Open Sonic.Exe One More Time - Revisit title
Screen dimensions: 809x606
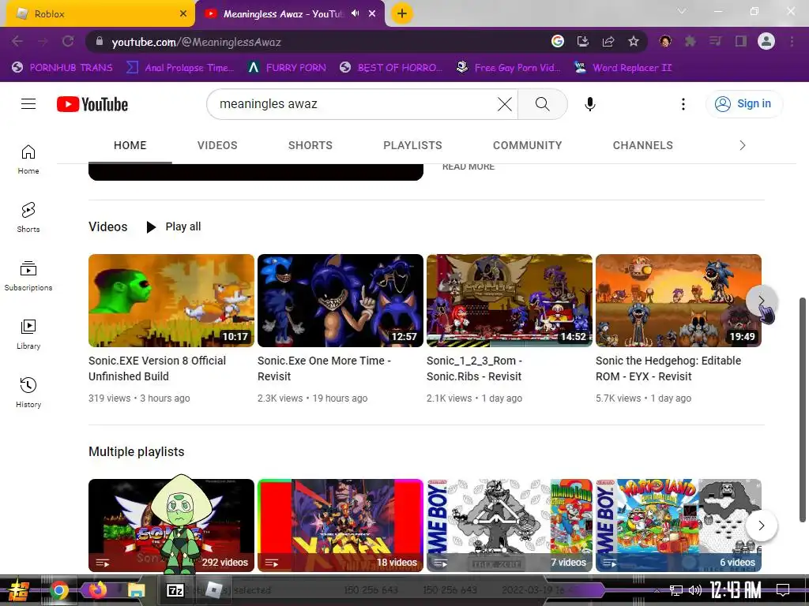pos(324,368)
